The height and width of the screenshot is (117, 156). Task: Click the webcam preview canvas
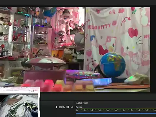pyautogui.click(x=75, y=49)
